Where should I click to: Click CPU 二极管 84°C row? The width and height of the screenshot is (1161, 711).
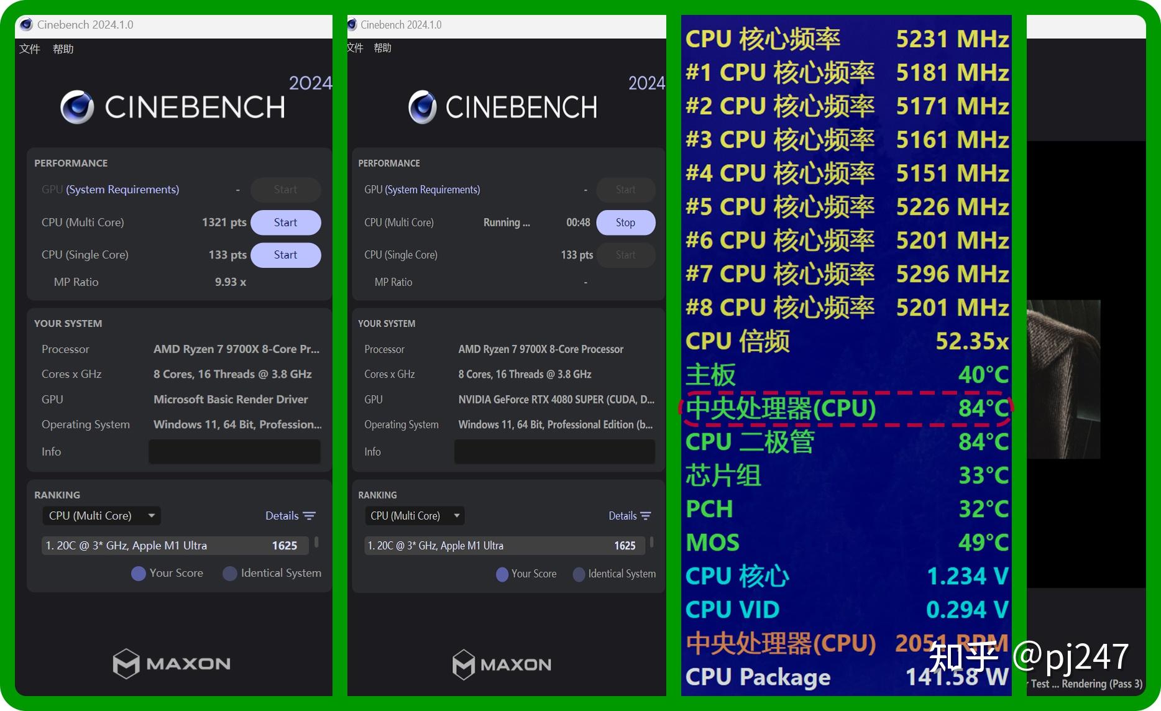click(847, 441)
